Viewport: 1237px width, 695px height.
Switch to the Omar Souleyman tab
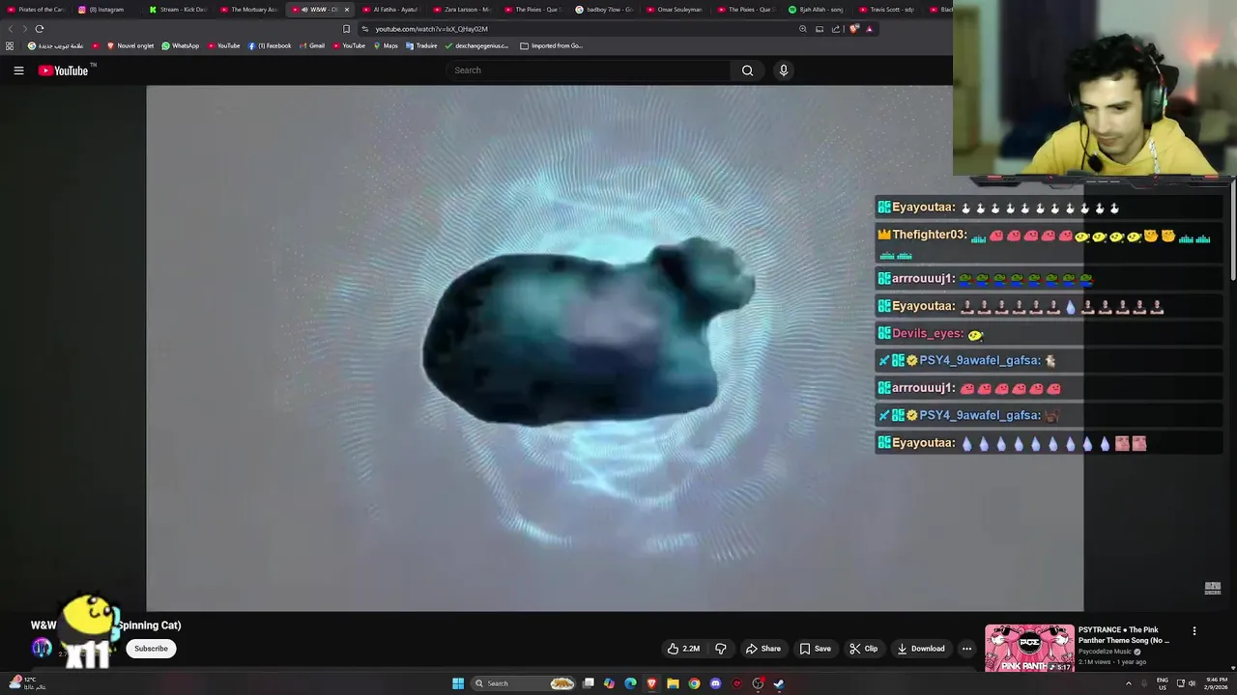[675, 10]
